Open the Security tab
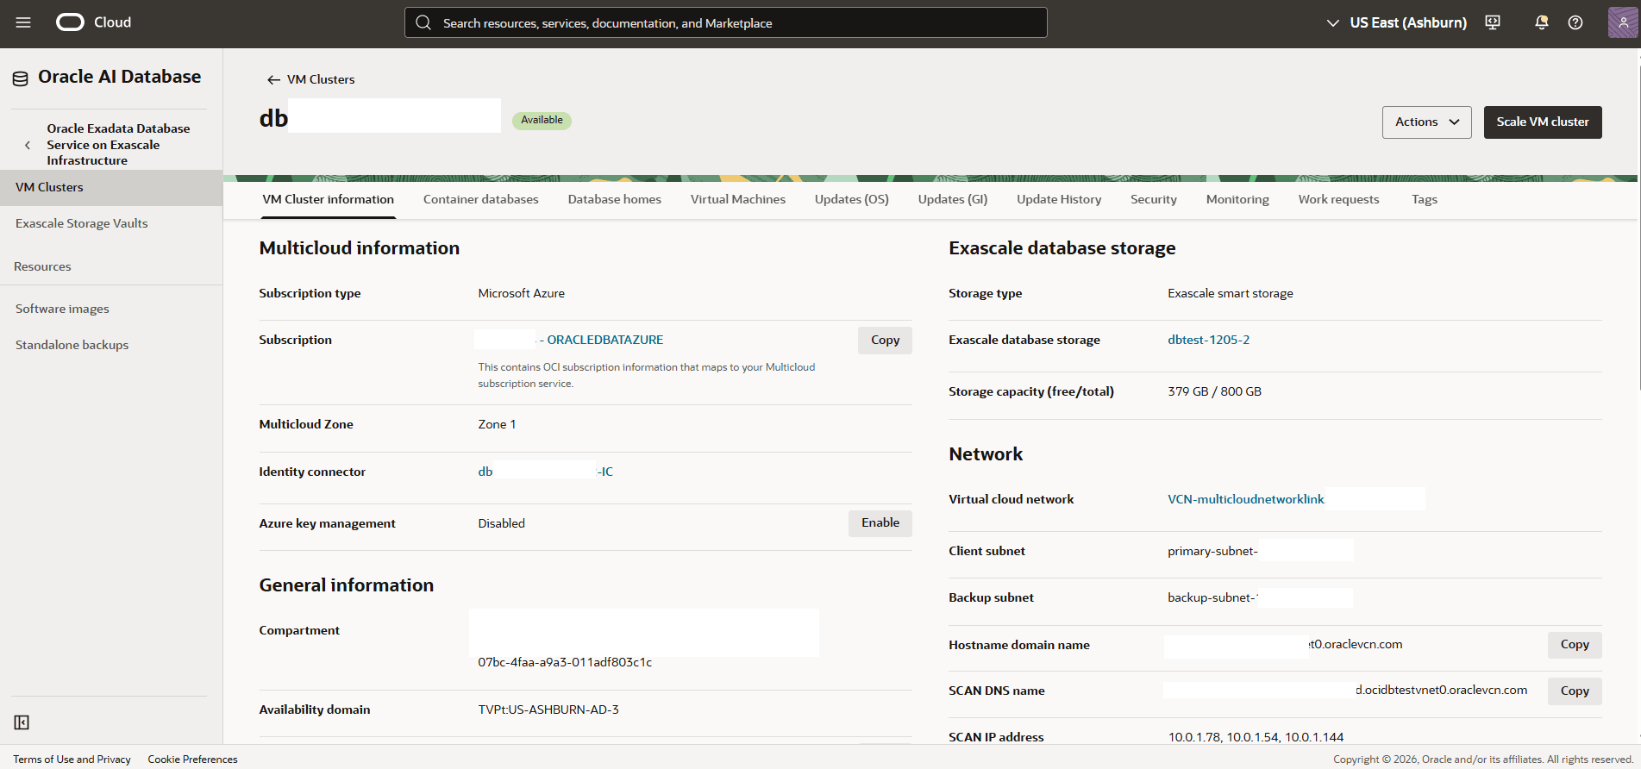1641x769 pixels. click(x=1153, y=199)
